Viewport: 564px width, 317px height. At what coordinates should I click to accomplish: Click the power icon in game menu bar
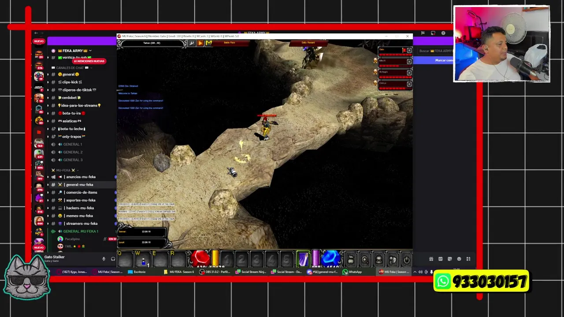pyautogui.click(x=407, y=259)
